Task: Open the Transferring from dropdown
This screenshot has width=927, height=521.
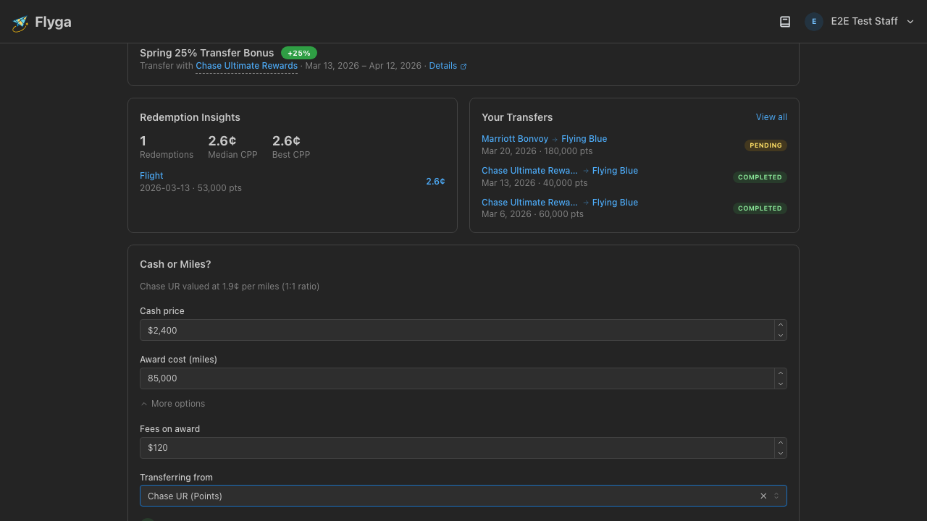Action: click(463, 496)
